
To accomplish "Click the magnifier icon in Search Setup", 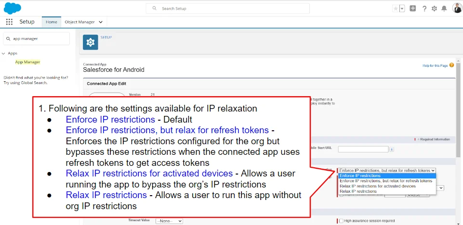I will pos(155,9).
